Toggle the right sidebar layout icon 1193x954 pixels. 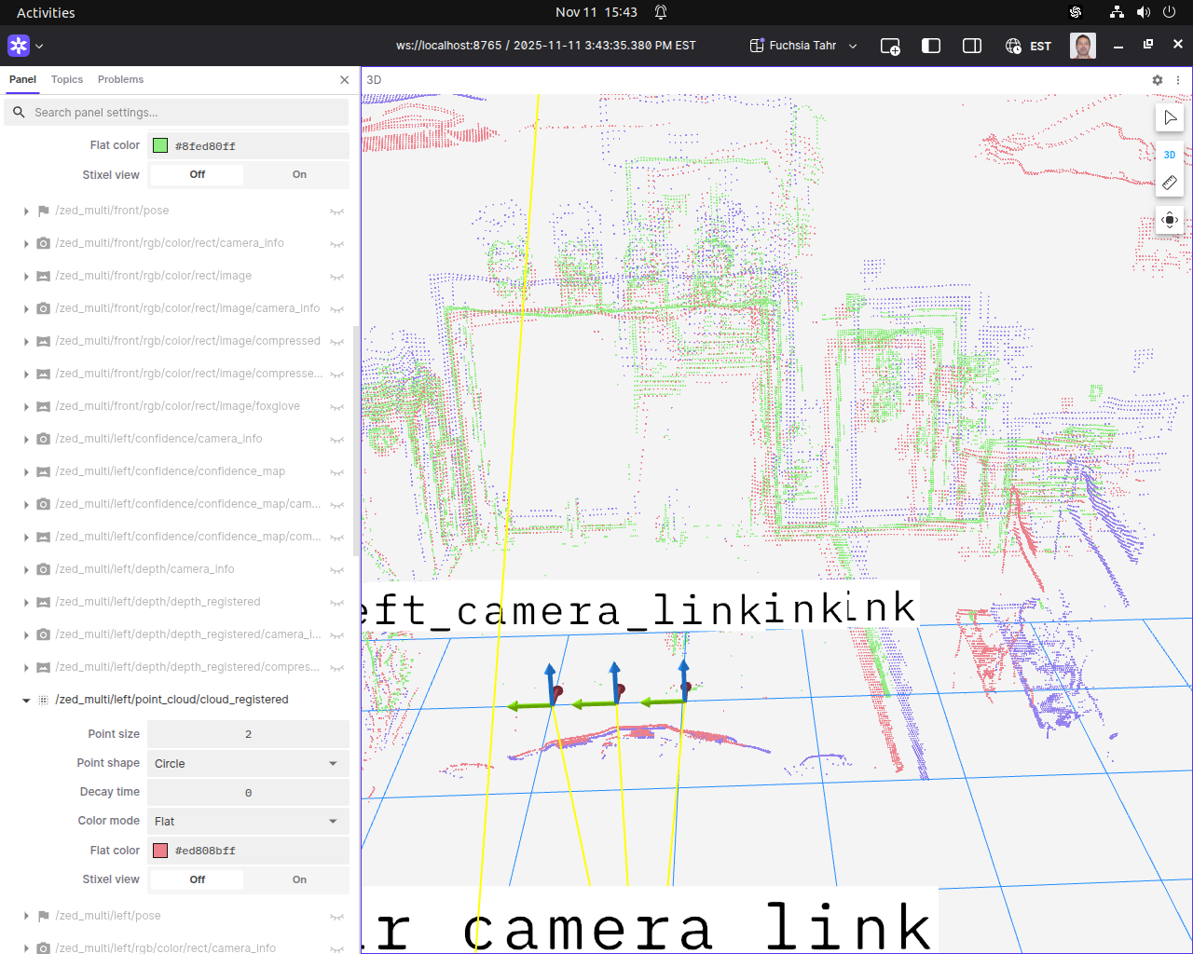click(x=971, y=46)
